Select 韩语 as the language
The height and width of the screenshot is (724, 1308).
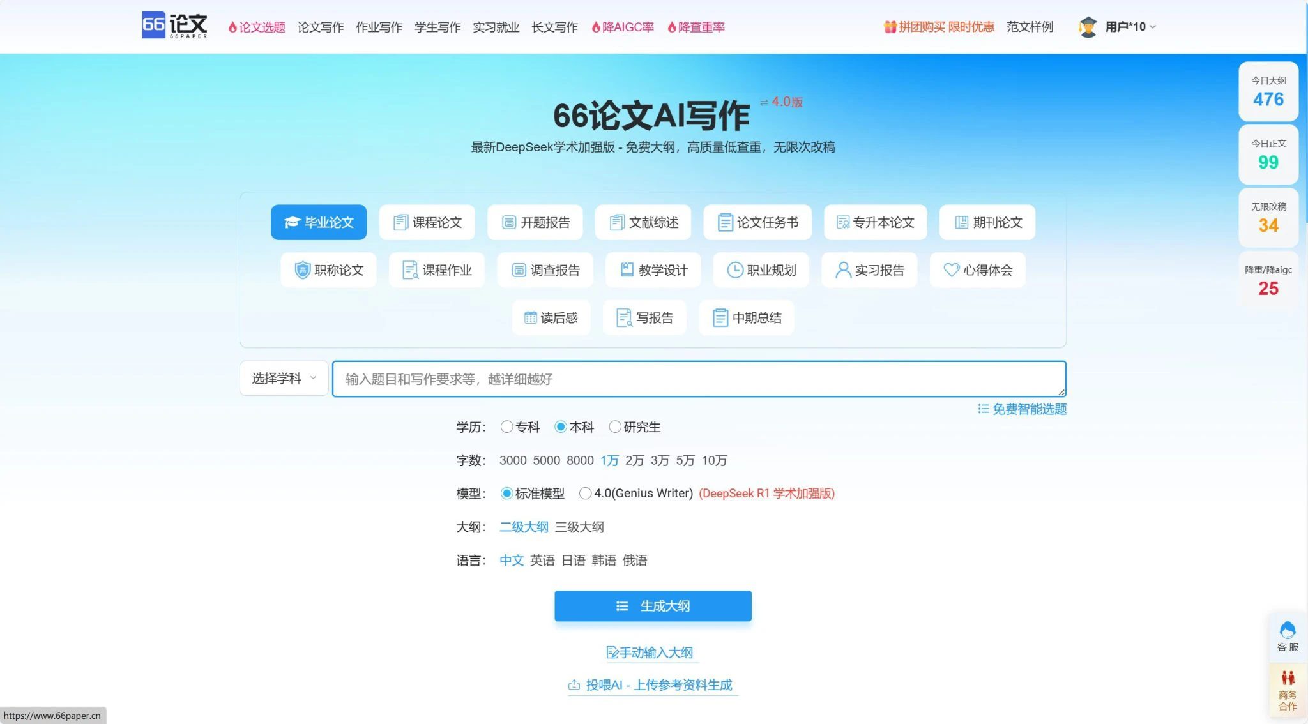[604, 560]
